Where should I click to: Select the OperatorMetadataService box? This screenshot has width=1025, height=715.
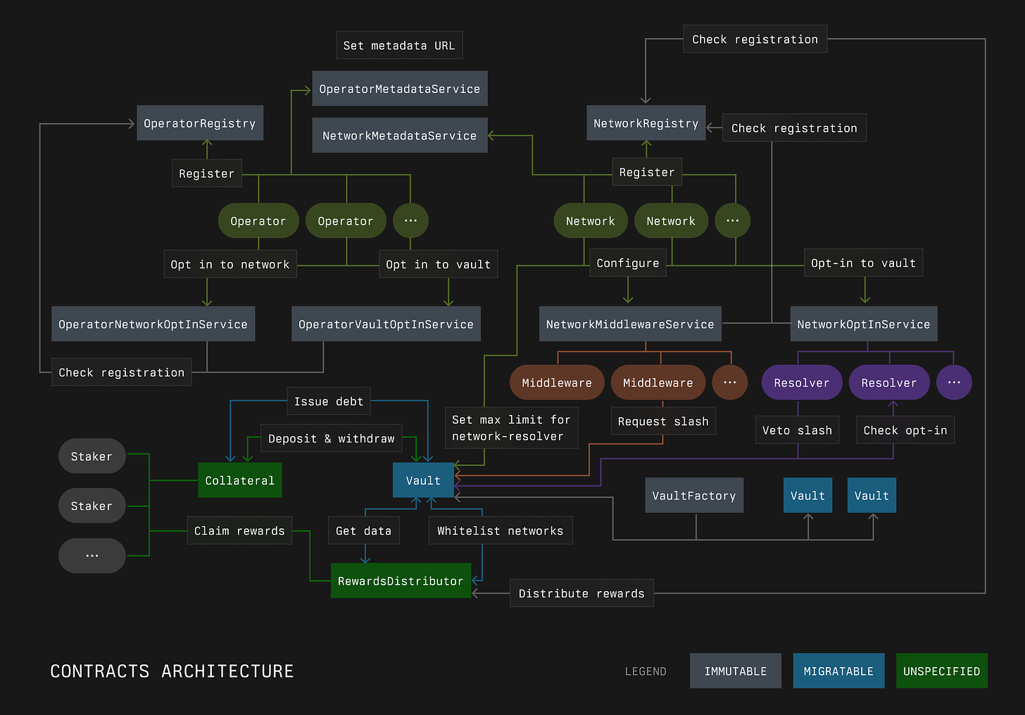(x=400, y=89)
